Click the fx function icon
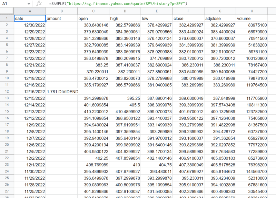 (39, 3)
